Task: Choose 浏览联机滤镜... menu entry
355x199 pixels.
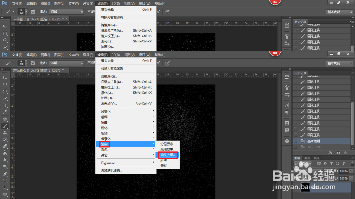Action: [x=126, y=170]
